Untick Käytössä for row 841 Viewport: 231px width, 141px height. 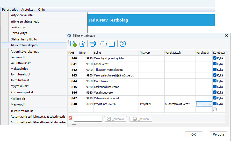pos(215,64)
